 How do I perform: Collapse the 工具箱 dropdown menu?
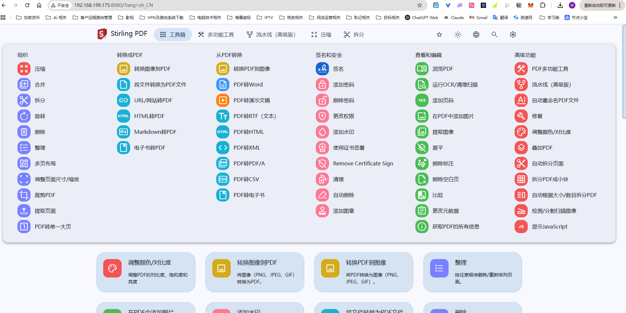tap(173, 35)
